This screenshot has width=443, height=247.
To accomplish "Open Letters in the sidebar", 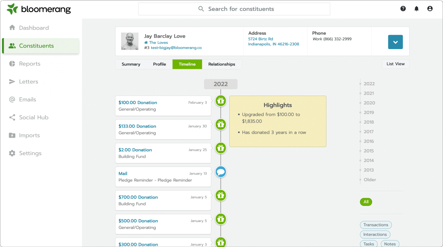I will coord(40,81).
